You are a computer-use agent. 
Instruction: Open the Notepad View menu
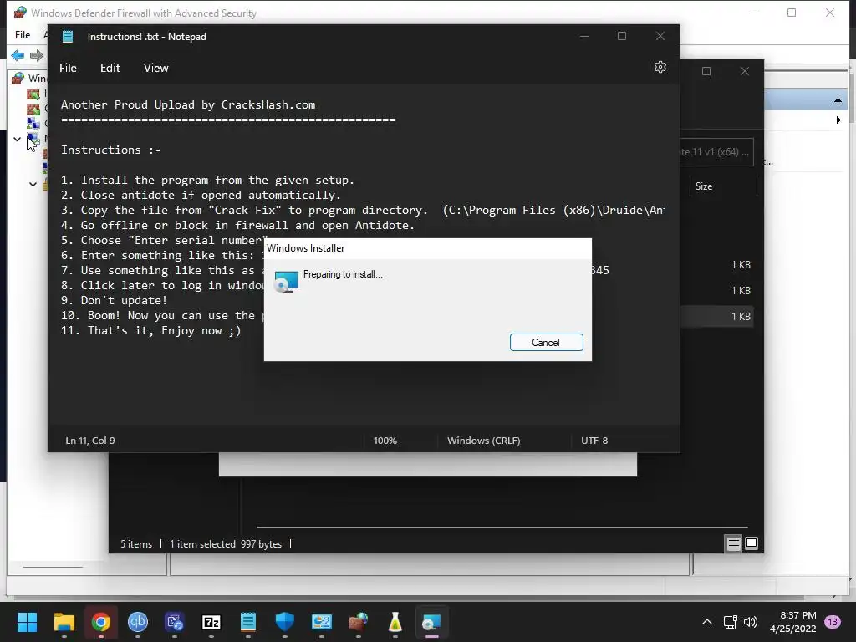click(155, 68)
